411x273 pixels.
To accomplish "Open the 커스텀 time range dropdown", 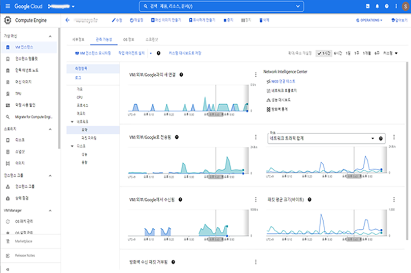I will point(390,53).
